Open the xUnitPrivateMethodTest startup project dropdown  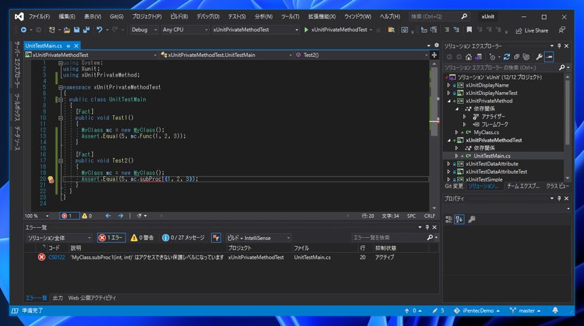point(255,30)
